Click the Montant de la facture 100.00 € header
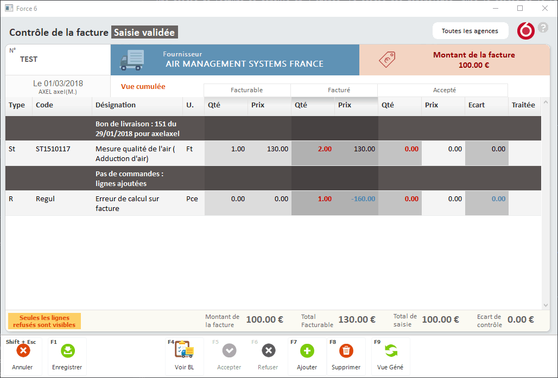This screenshot has height=378, width=558. [474, 60]
